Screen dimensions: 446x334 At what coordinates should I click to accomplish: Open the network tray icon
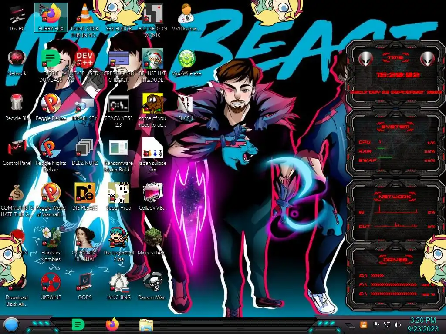(x=387, y=324)
